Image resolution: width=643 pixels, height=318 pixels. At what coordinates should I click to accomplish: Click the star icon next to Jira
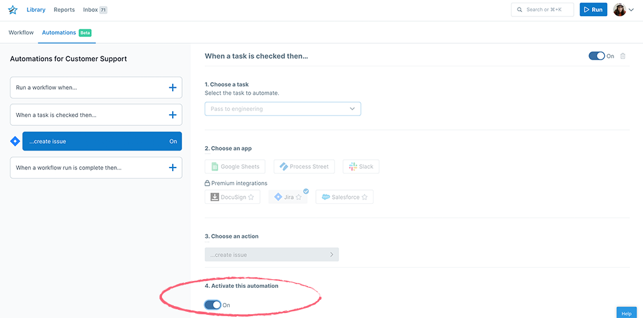(298, 197)
